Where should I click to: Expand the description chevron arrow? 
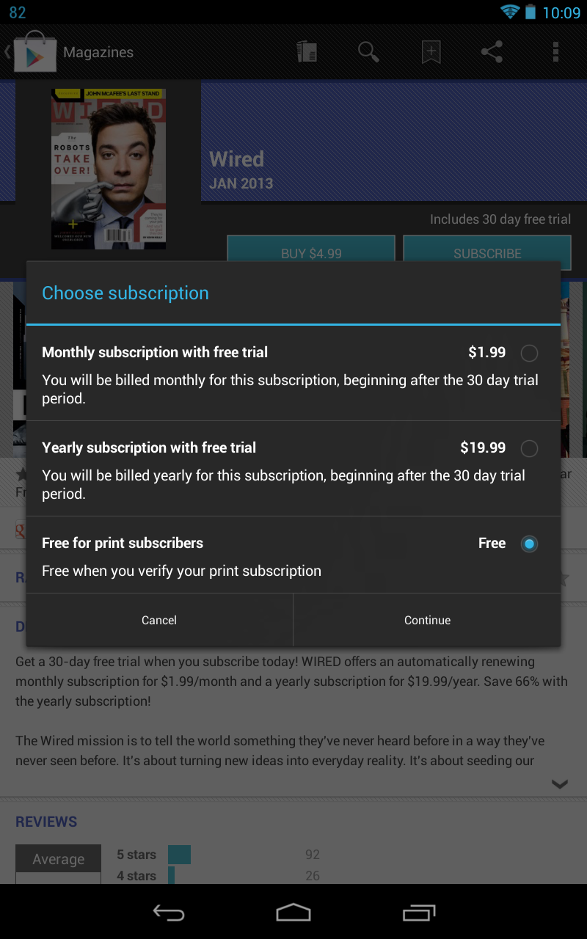click(x=560, y=784)
